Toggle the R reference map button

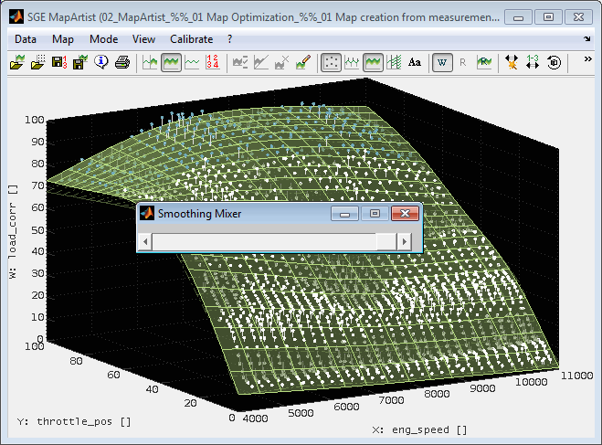463,62
